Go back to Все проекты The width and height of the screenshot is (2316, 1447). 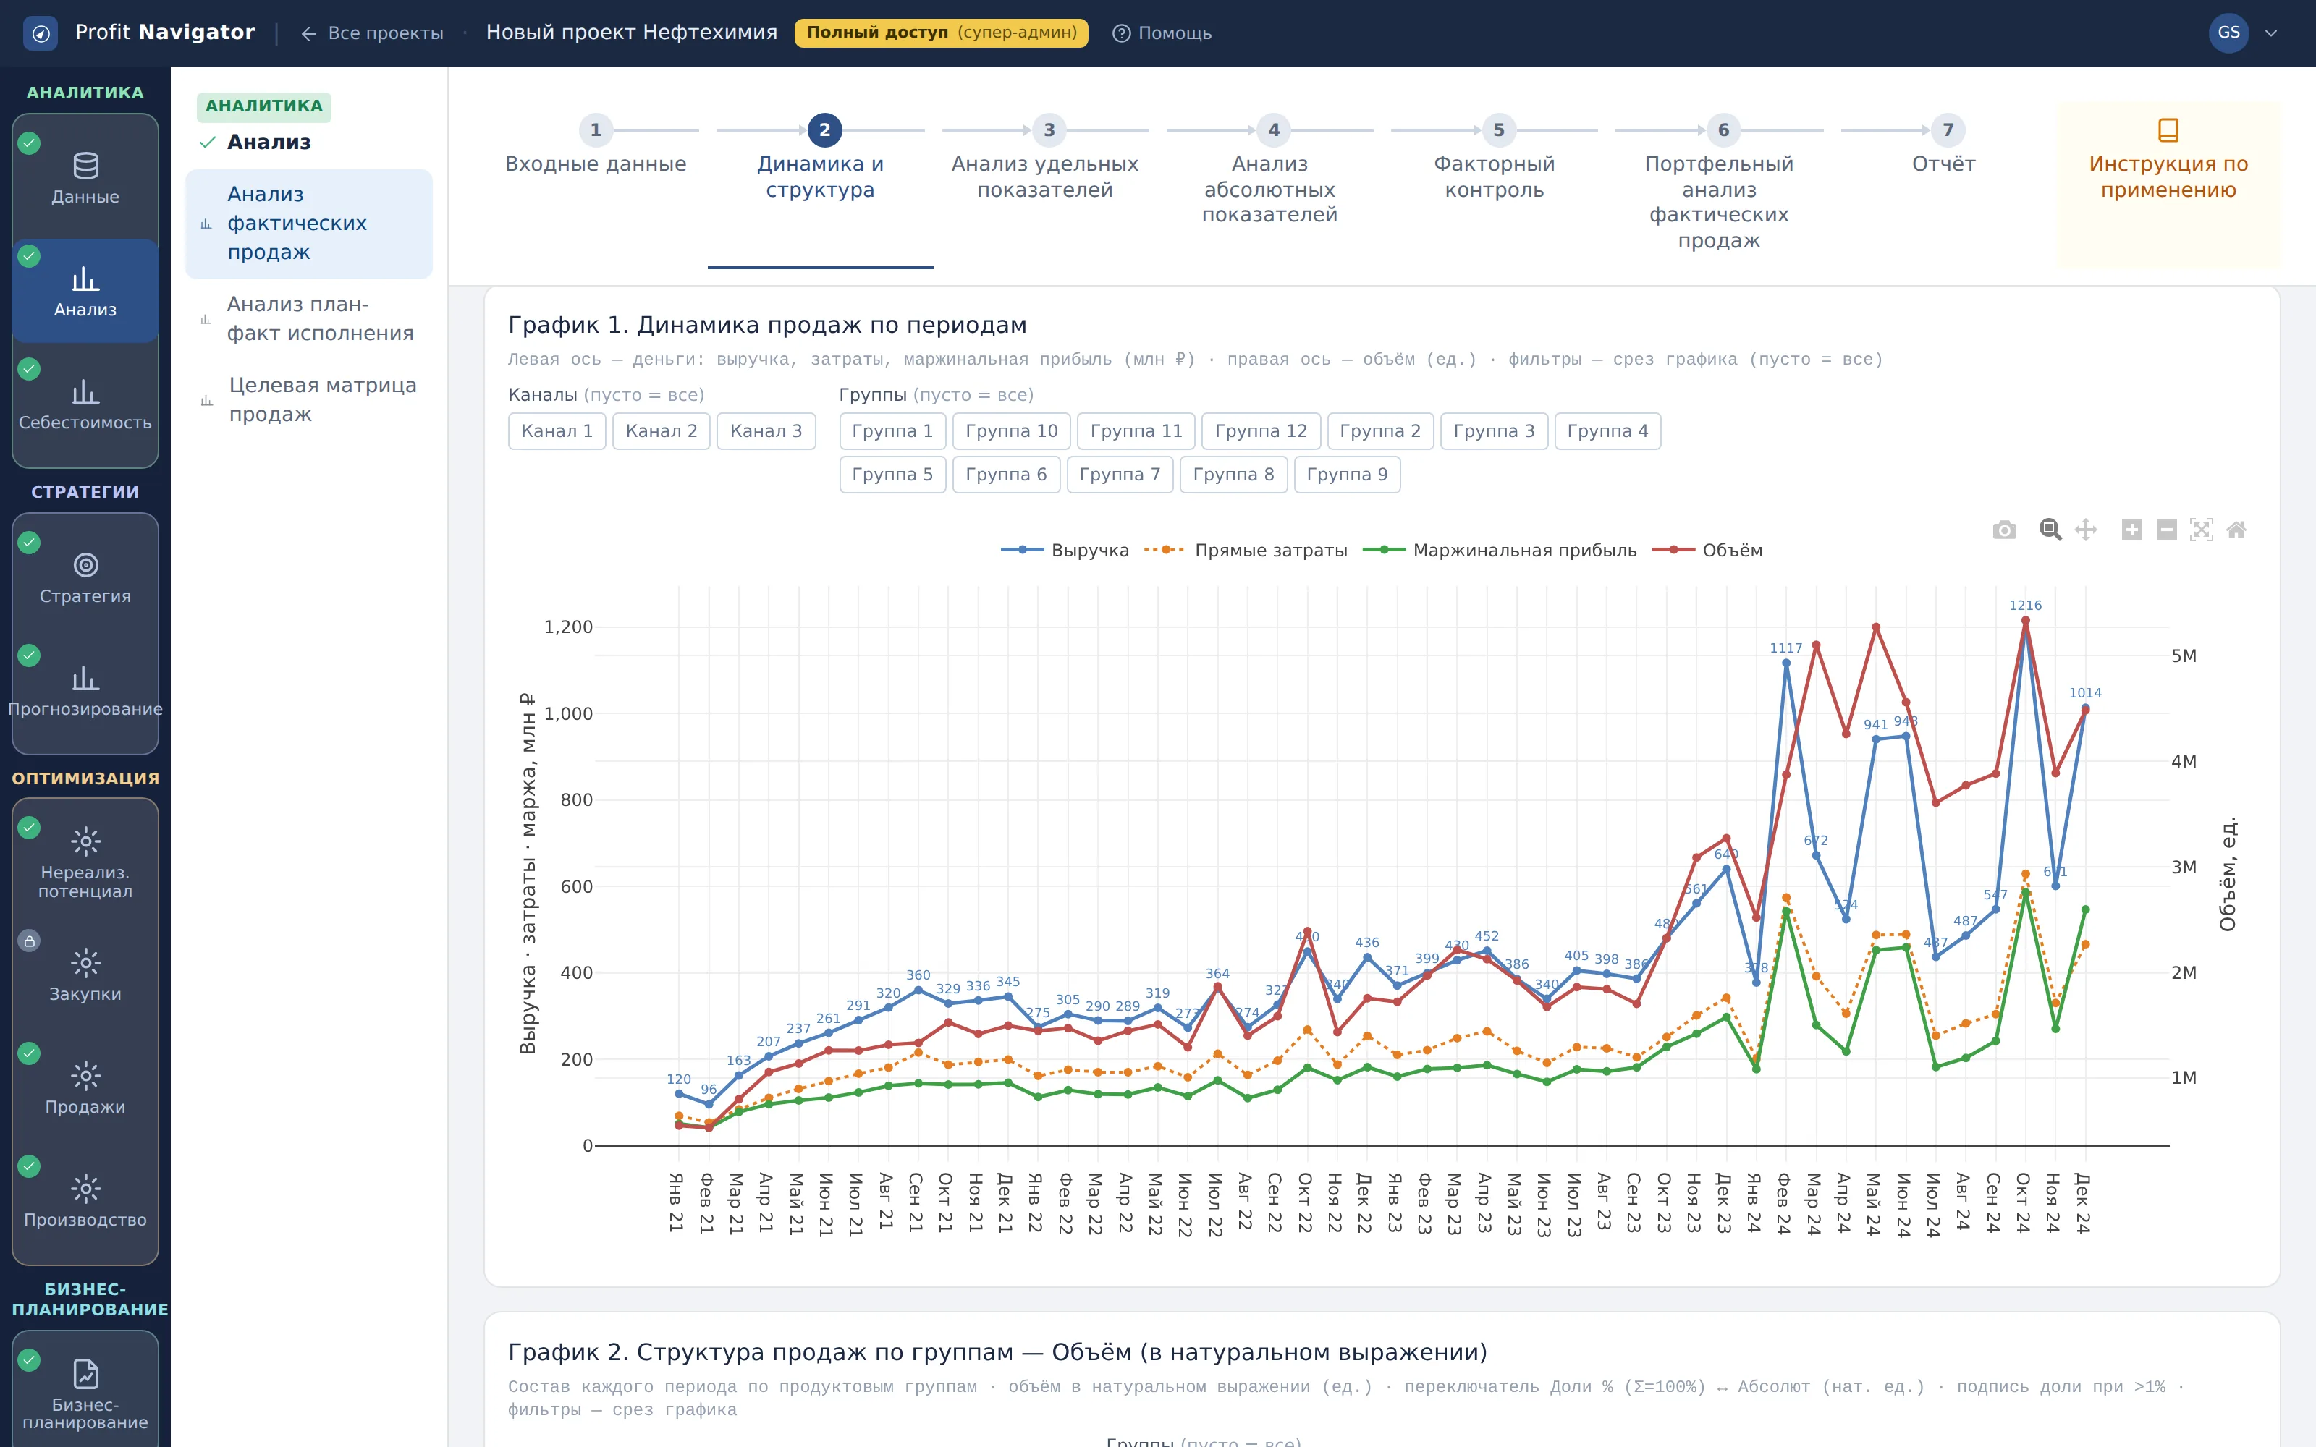pos(372,33)
